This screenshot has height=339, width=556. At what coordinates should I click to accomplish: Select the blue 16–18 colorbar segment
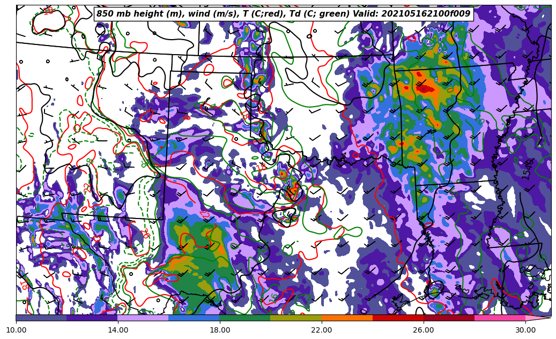coord(194,318)
